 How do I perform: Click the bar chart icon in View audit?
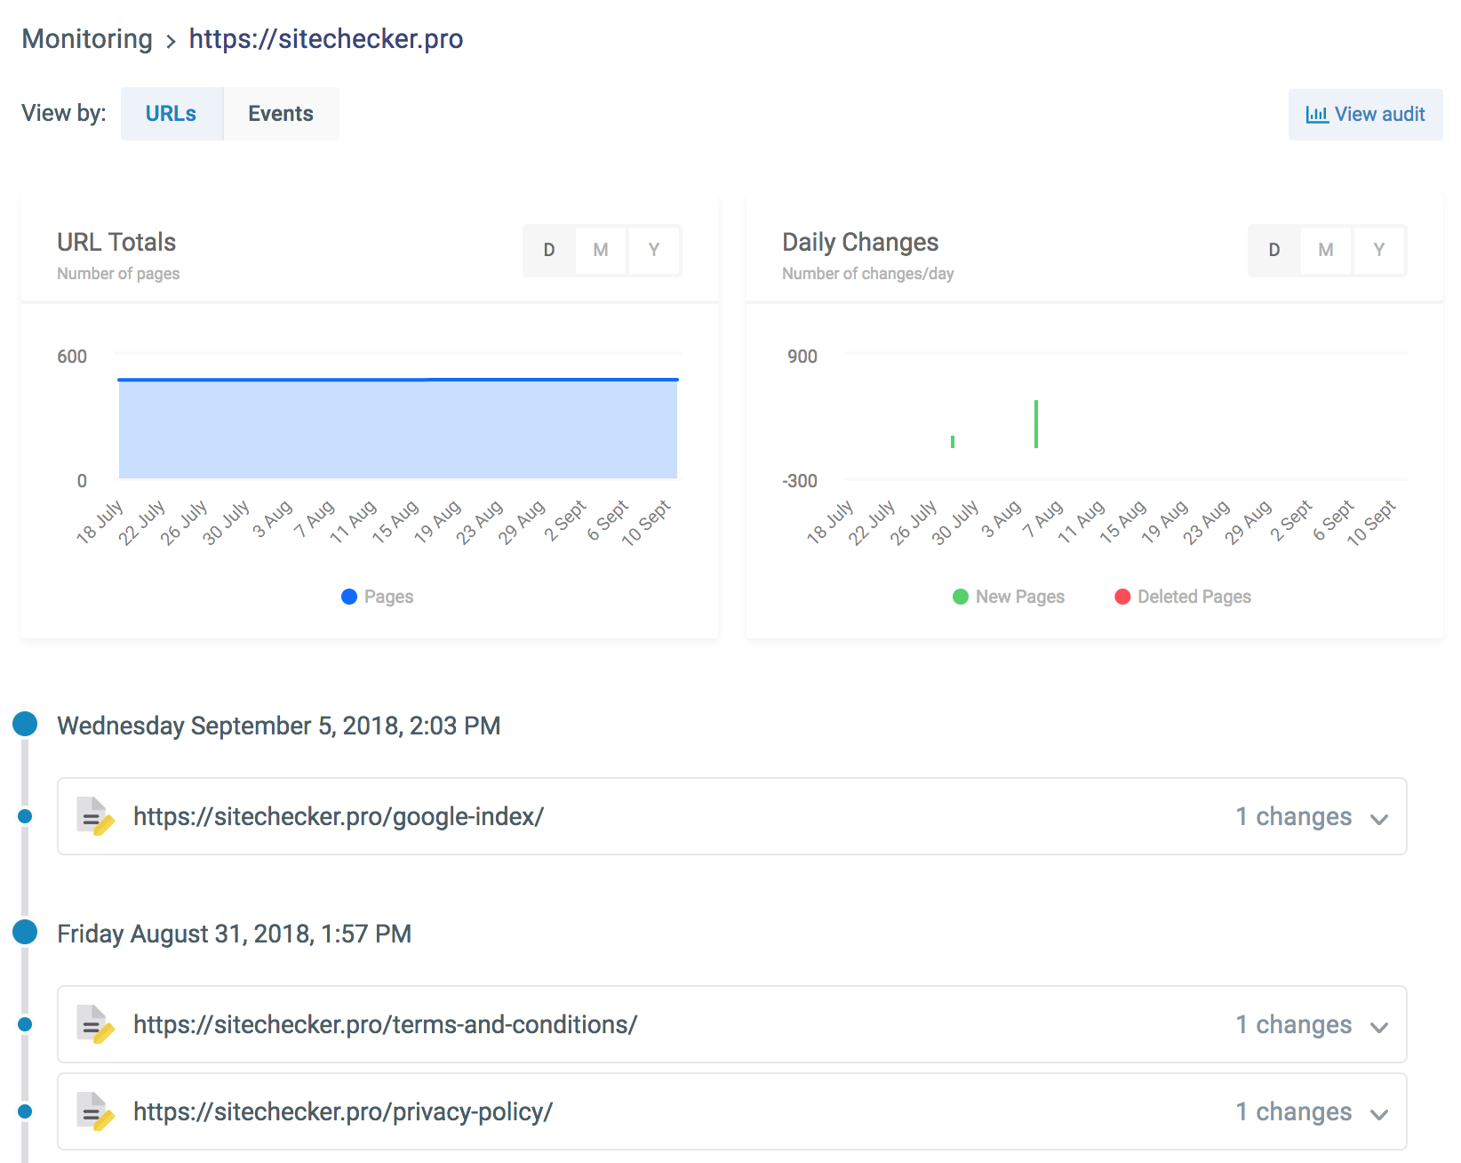point(1316,115)
